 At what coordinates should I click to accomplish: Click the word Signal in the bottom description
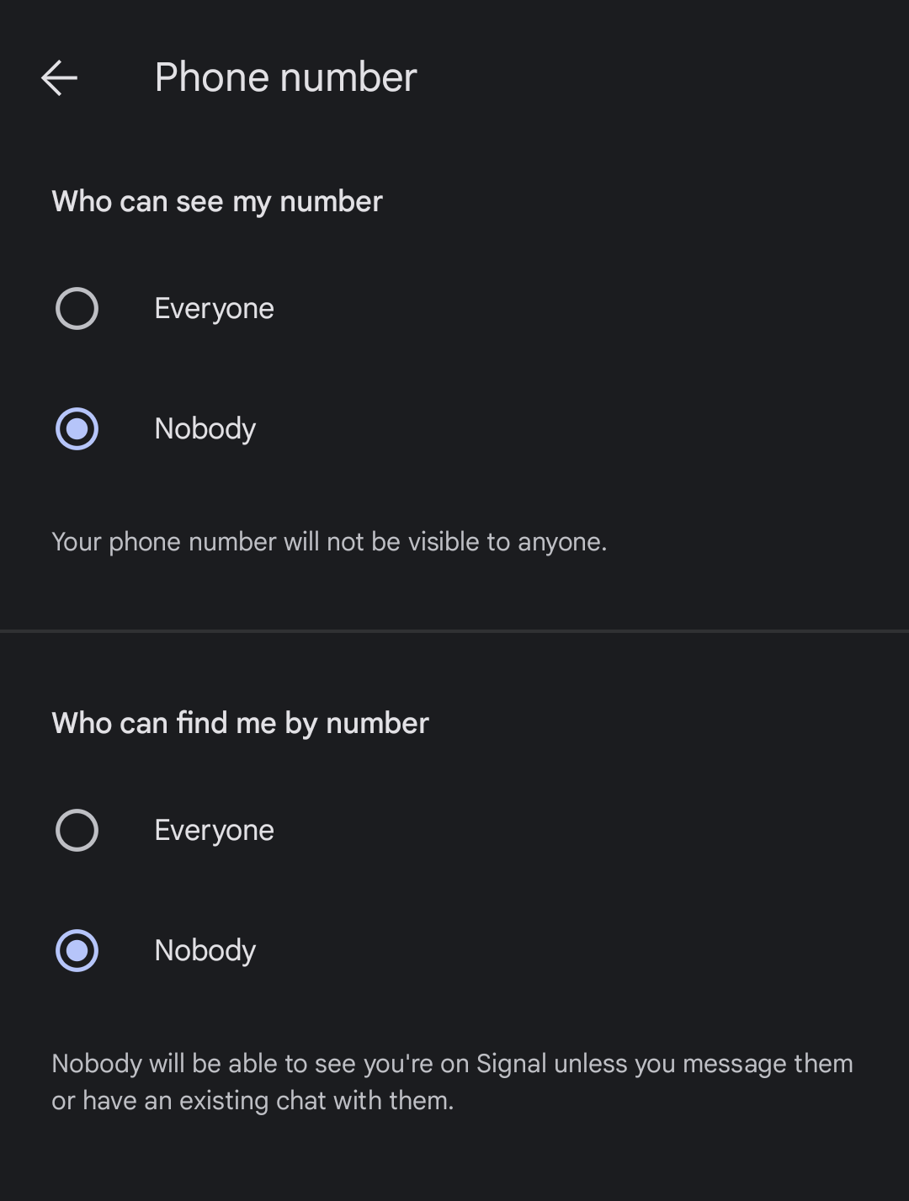(x=512, y=1064)
